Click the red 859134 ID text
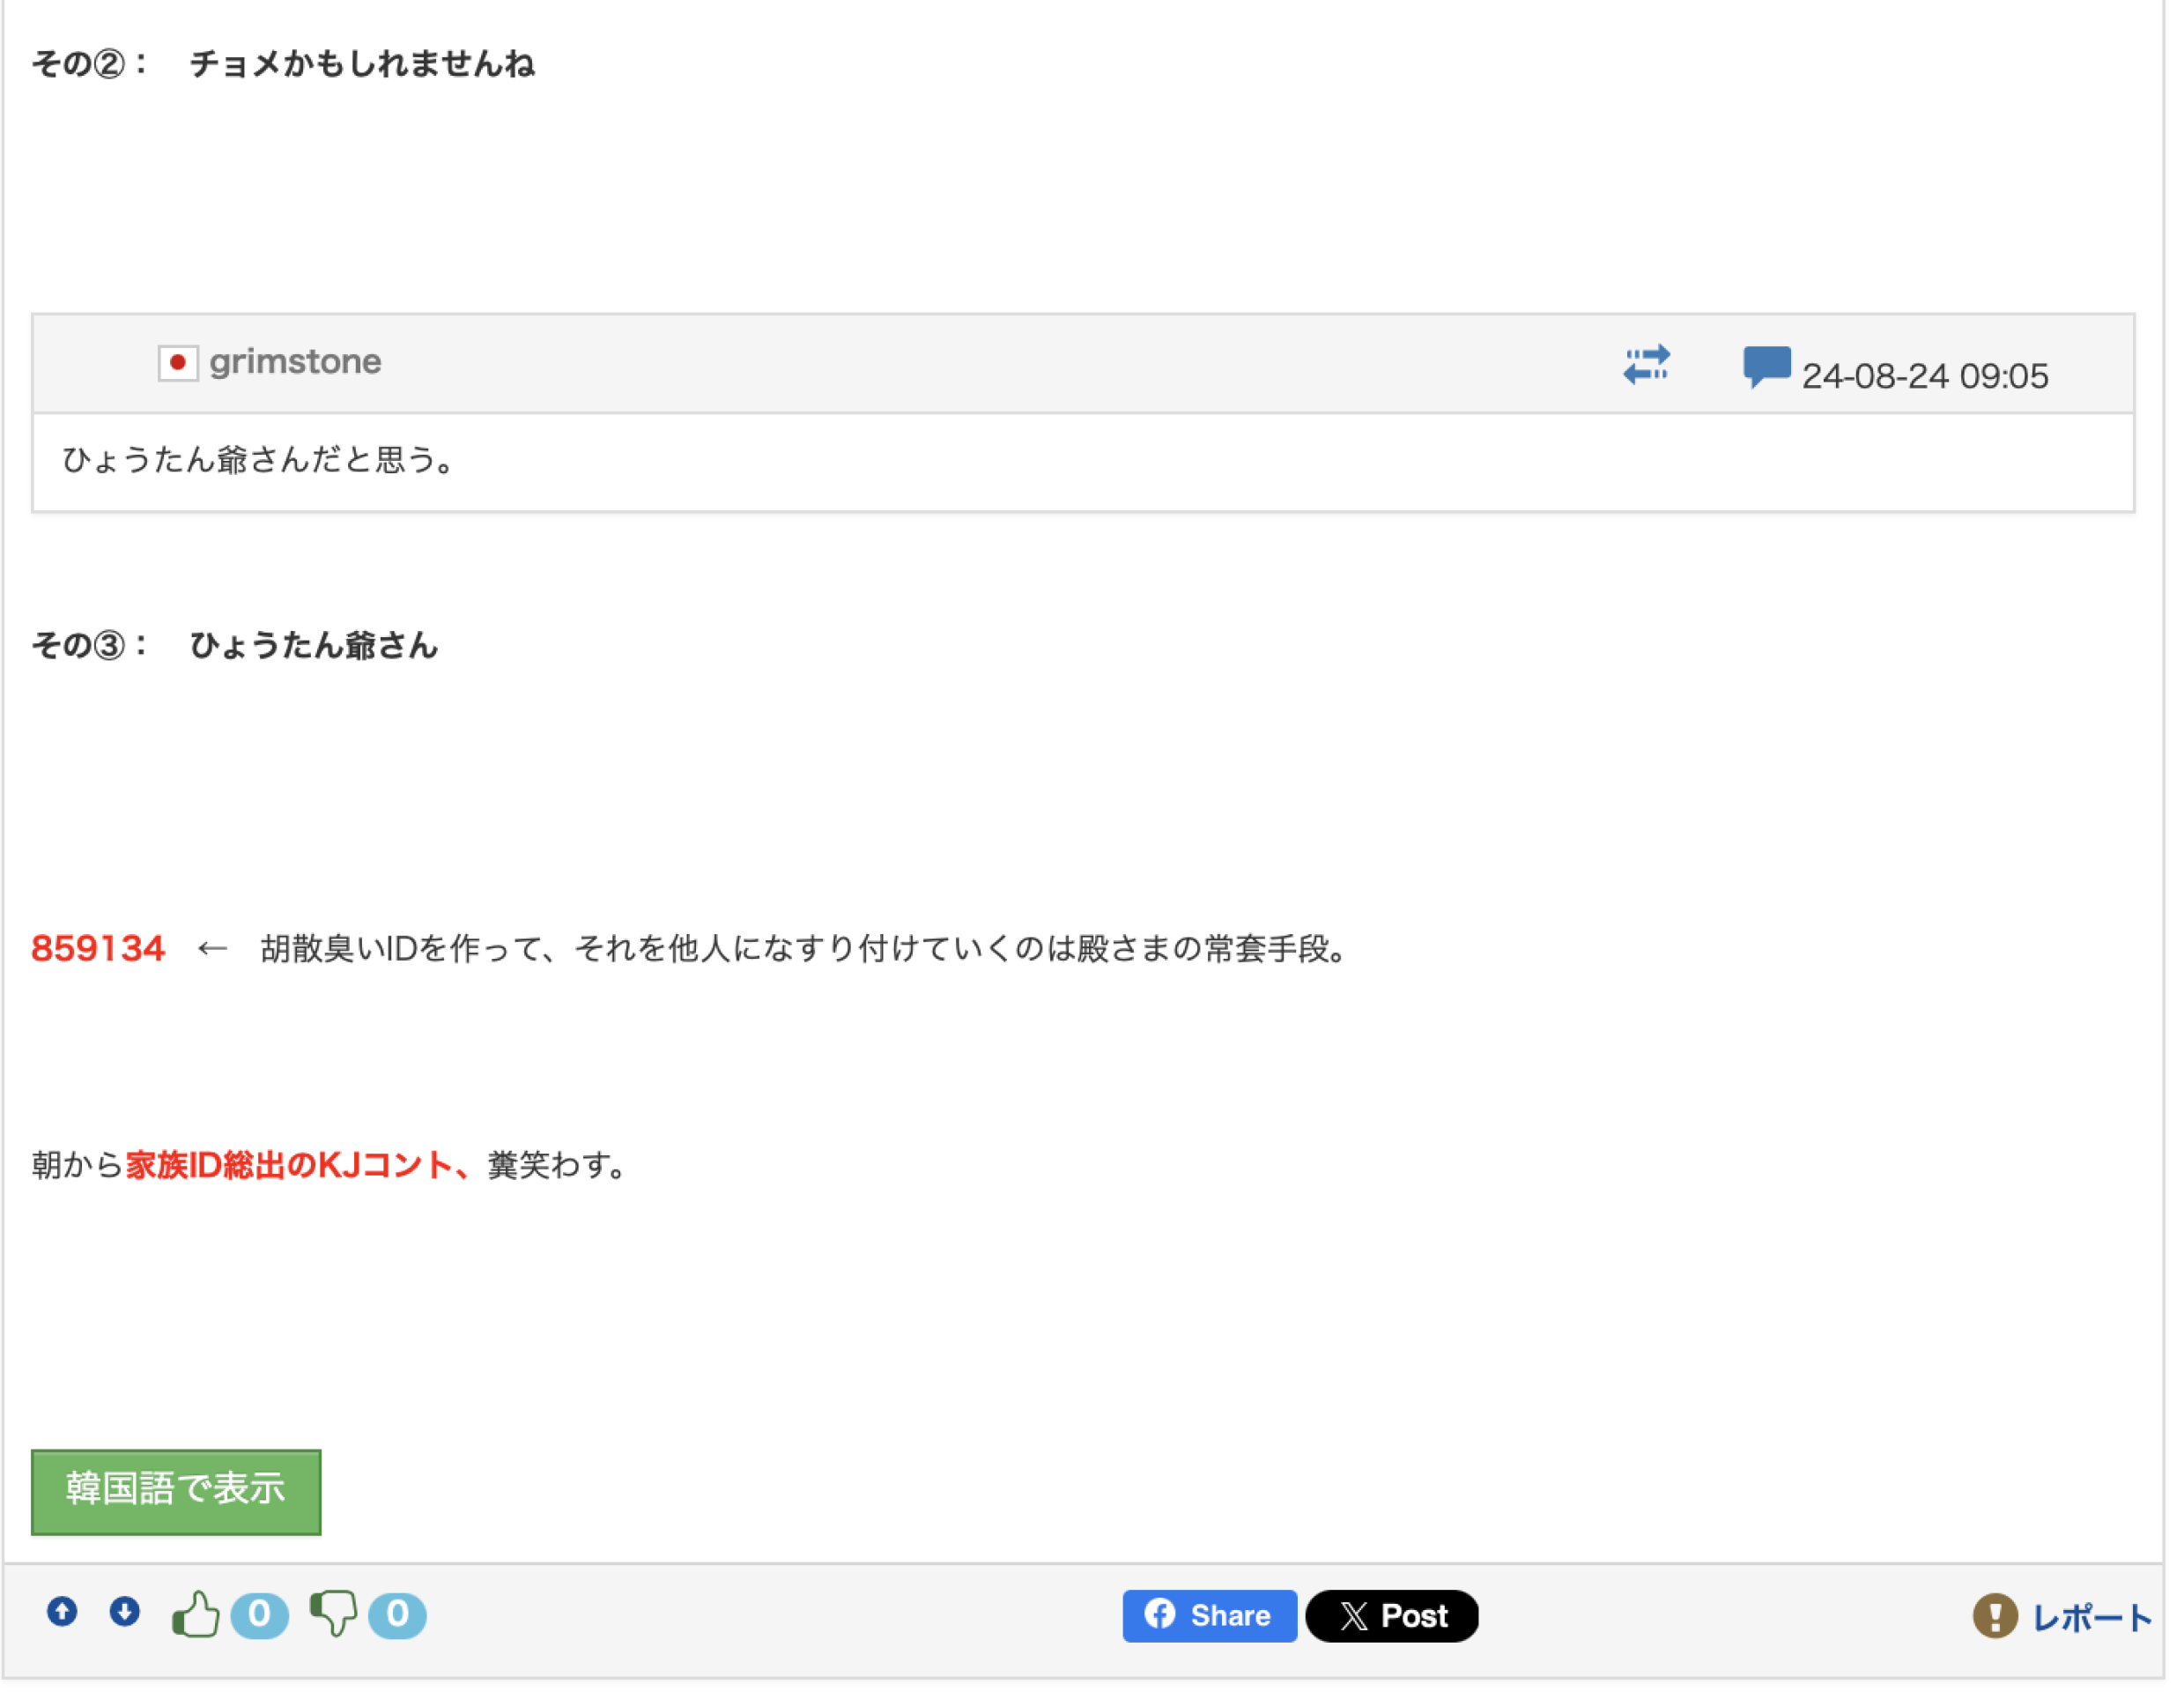This screenshot has height=1692, width=2184. click(98, 949)
